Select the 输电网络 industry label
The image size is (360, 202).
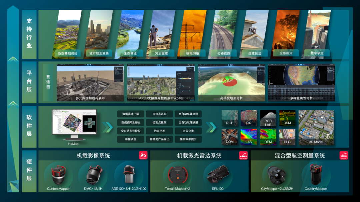click(x=193, y=53)
